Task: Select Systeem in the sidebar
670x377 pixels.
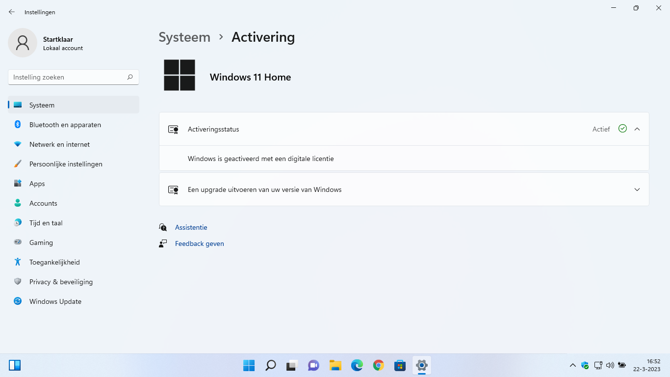Action: coord(74,105)
